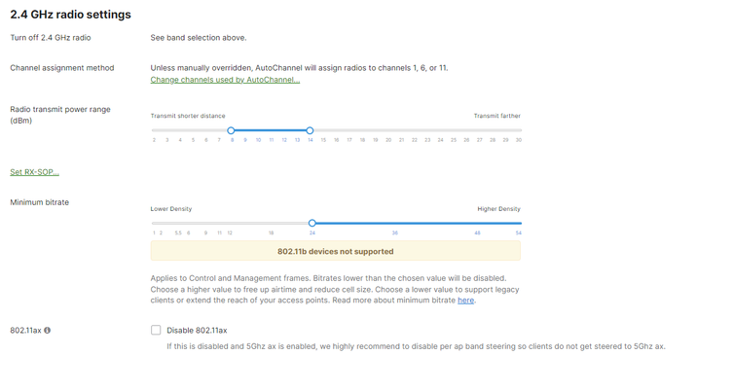Click the minimum bitrate slider handle

point(312,223)
